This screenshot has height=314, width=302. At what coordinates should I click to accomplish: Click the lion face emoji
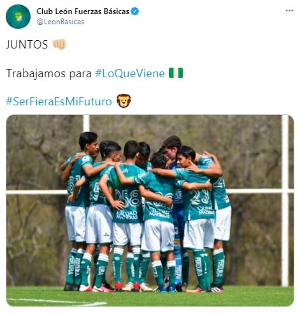[124, 101]
